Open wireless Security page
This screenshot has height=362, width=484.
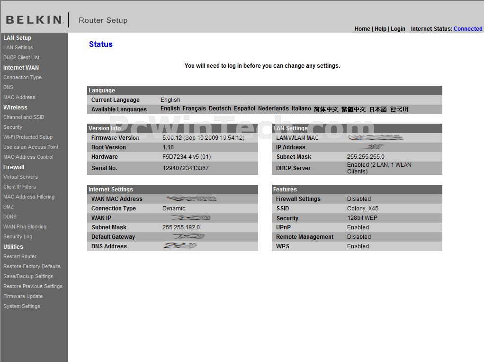(13, 127)
